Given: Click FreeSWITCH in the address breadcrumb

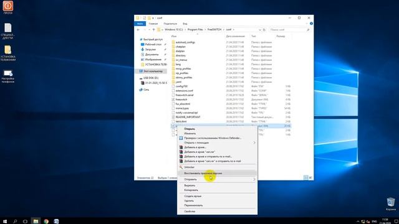Looking at the screenshot, I should click(x=214, y=30).
